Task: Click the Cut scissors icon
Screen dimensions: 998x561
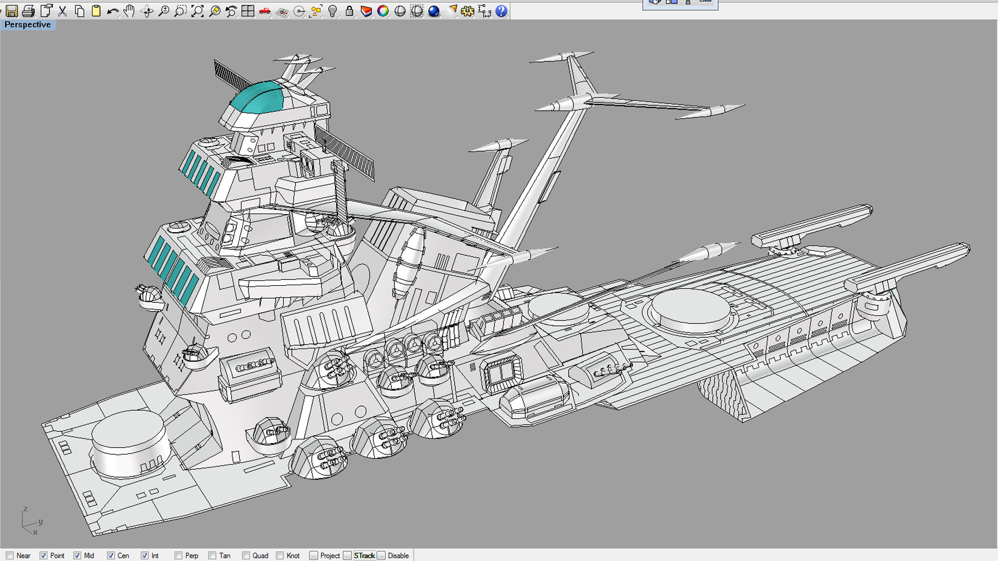Action: tap(63, 11)
